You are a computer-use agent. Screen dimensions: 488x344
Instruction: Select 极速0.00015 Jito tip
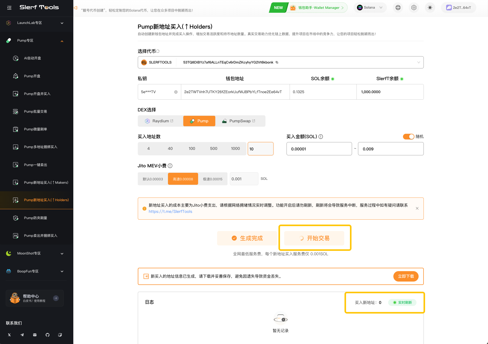pyautogui.click(x=213, y=179)
